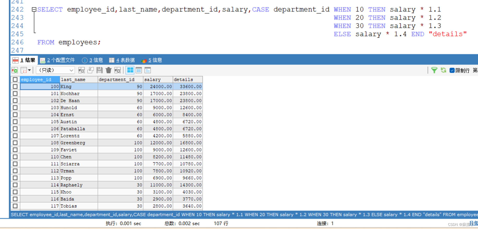
Task: Sort by the department_id column header
Action: (x=120, y=79)
